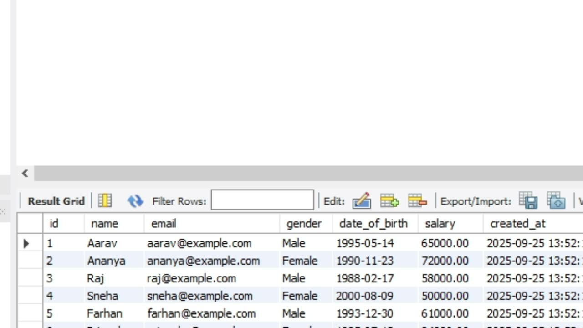Select the first row arrow indicator

26,243
